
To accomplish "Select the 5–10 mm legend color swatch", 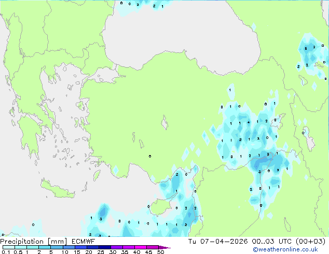I will pos(57,247).
